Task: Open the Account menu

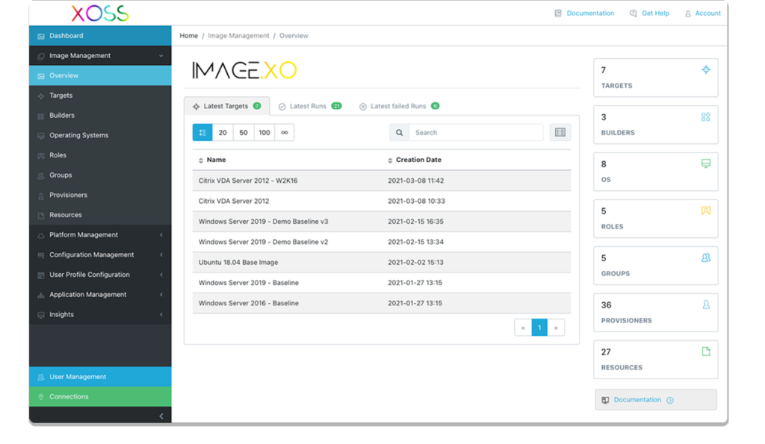Action: (x=702, y=13)
